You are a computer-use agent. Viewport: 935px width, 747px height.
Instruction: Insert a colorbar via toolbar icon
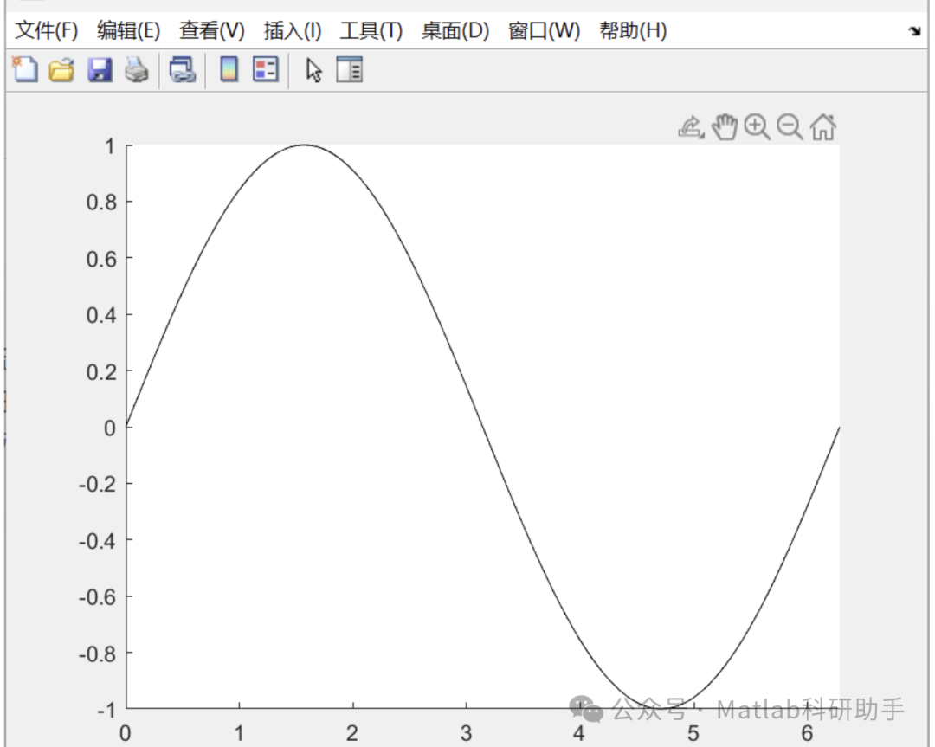point(229,69)
